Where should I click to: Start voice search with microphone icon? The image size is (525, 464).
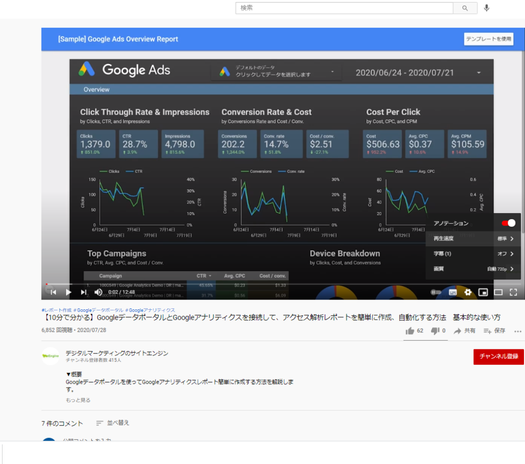click(487, 8)
